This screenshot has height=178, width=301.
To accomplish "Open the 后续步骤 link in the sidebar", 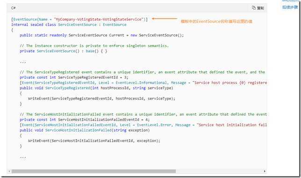I will [x=290, y=7].
